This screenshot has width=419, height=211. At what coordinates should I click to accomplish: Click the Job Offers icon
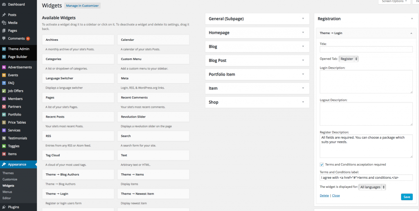pos(4,91)
